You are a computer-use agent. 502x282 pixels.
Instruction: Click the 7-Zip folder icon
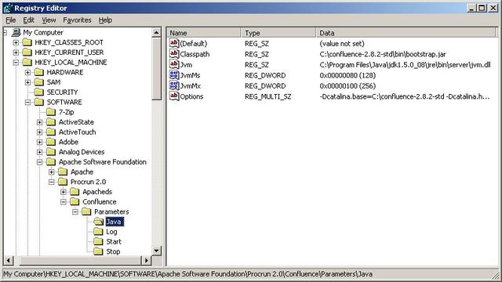(x=51, y=112)
